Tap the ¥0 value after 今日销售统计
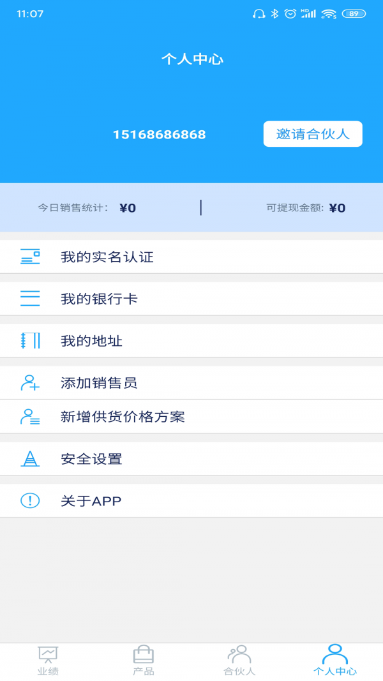 (x=128, y=208)
